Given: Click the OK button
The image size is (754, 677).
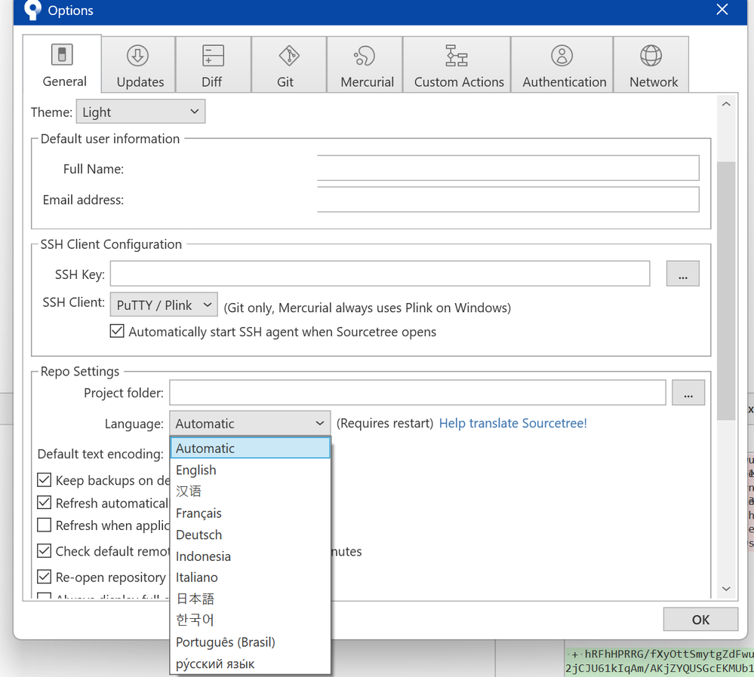Looking at the screenshot, I should [700, 620].
